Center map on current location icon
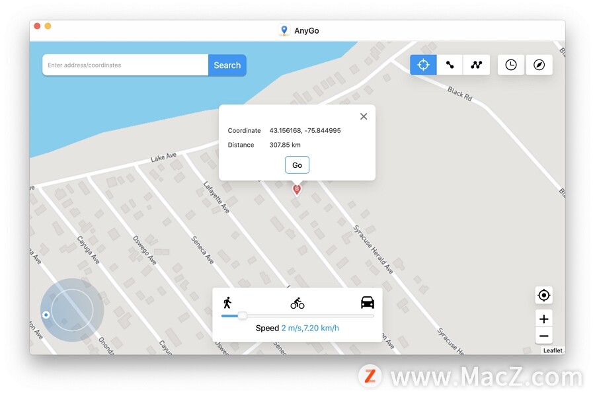Image resolution: width=595 pixels, height=394 pixels. (x=544, y=295)
